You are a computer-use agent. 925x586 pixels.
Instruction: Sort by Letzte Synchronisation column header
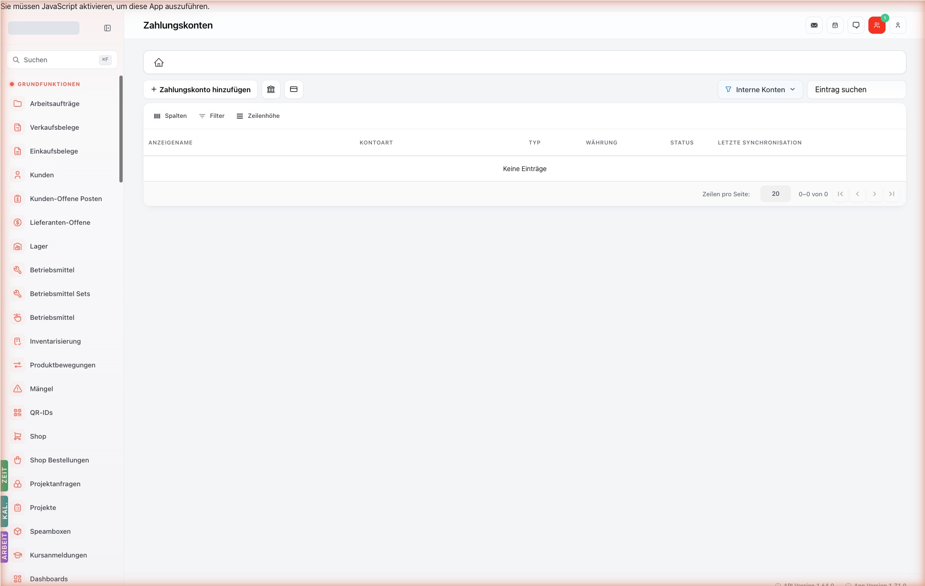click(x=759, y=143)
